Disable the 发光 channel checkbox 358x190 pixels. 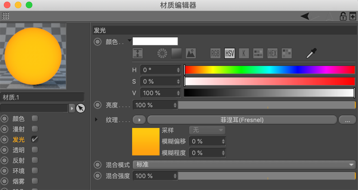point(35,139)
